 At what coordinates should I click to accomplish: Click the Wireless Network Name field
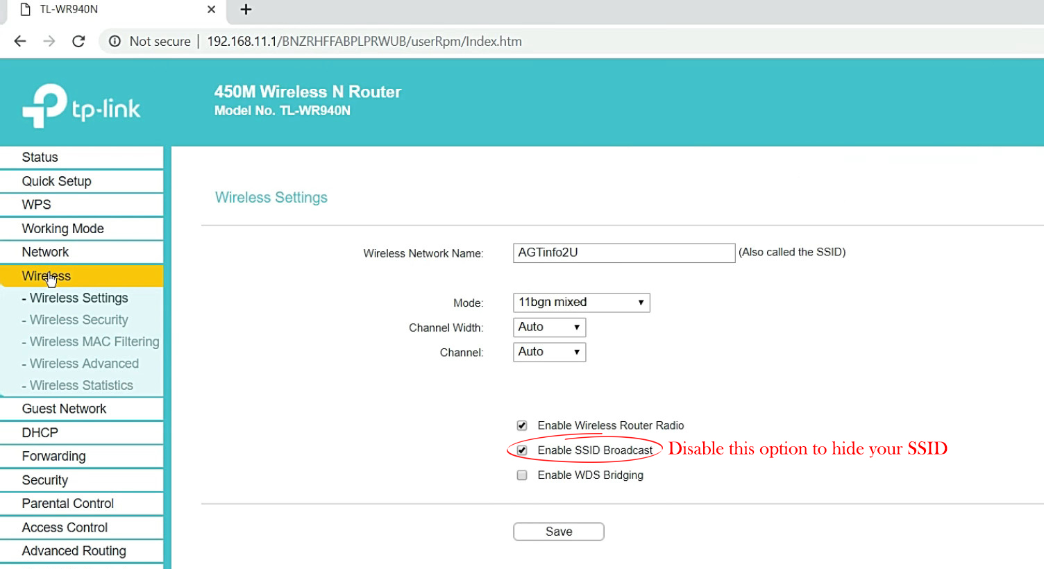623,253
